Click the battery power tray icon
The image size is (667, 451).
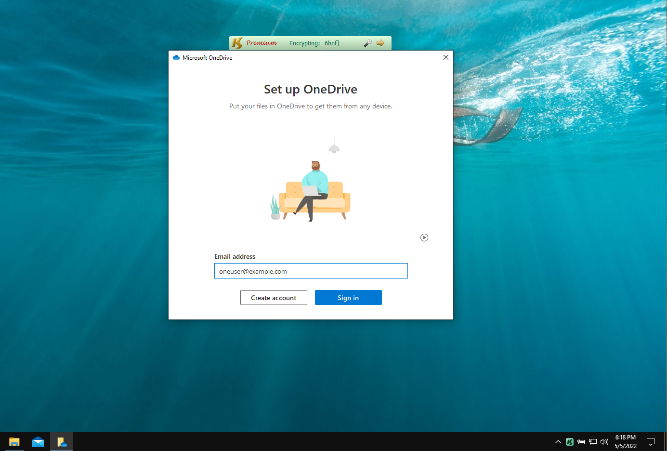581,442
